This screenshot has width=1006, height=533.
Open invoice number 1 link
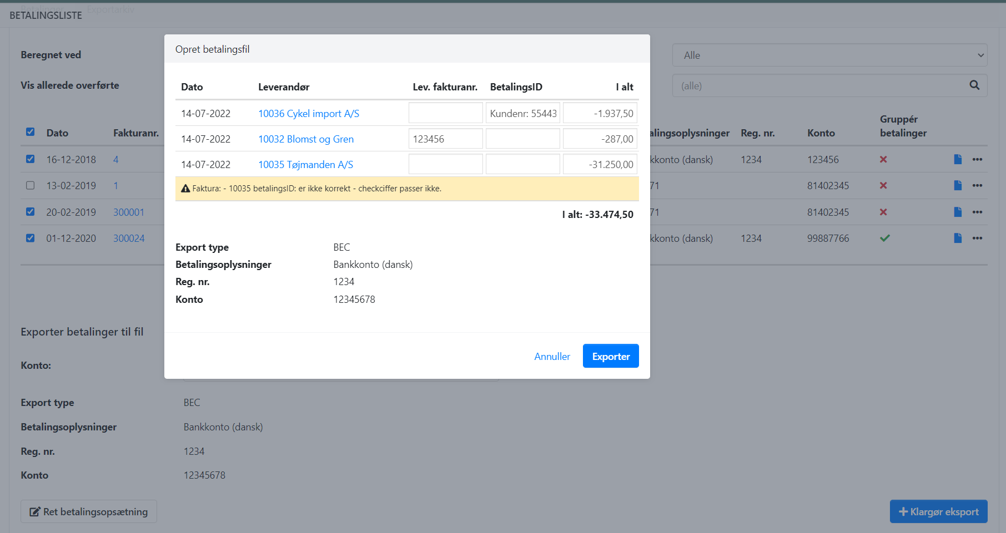point(116,186)
